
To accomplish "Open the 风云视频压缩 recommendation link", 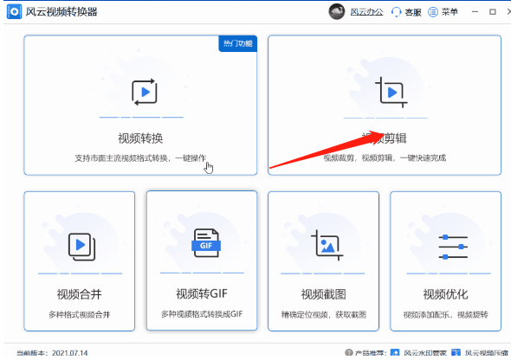I will (486, 353).
